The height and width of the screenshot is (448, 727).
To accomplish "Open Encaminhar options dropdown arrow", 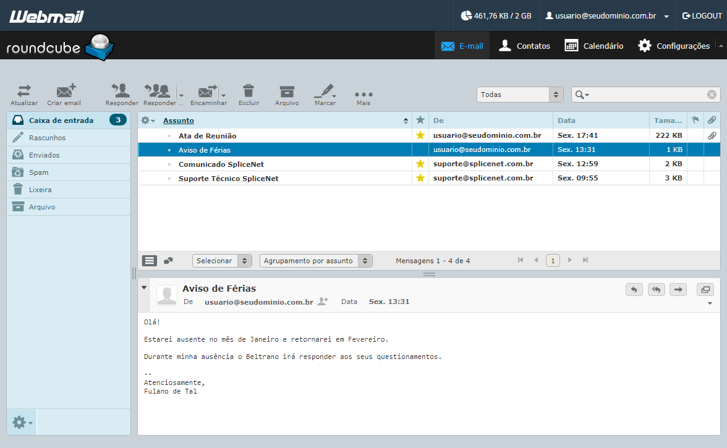I will (x=224, y=95).
